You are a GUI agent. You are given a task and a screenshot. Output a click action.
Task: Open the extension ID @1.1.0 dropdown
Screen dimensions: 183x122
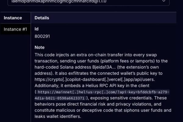(91, 2)
